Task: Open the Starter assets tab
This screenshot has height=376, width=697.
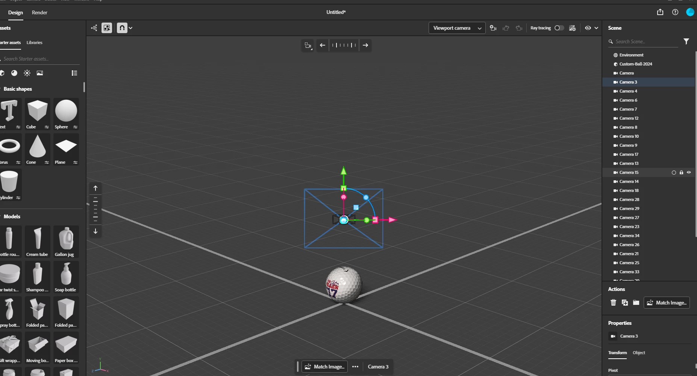Action: [10, 43]
